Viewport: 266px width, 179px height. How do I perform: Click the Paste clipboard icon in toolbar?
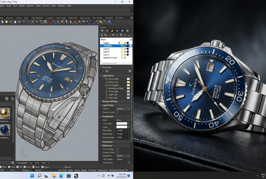point(6,22)
